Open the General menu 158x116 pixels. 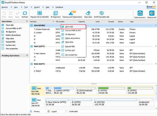4,7
